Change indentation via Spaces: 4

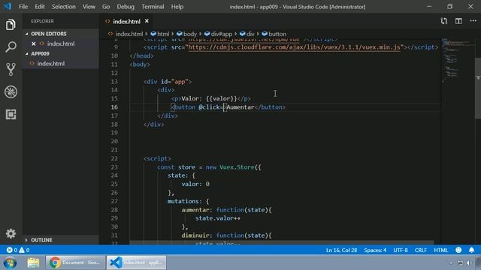point(375,250)
